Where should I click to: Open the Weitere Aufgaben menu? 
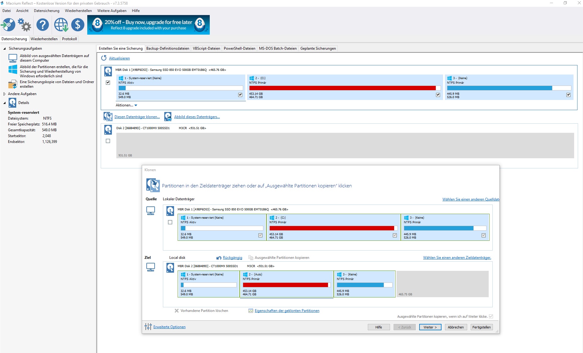point(112,10)
